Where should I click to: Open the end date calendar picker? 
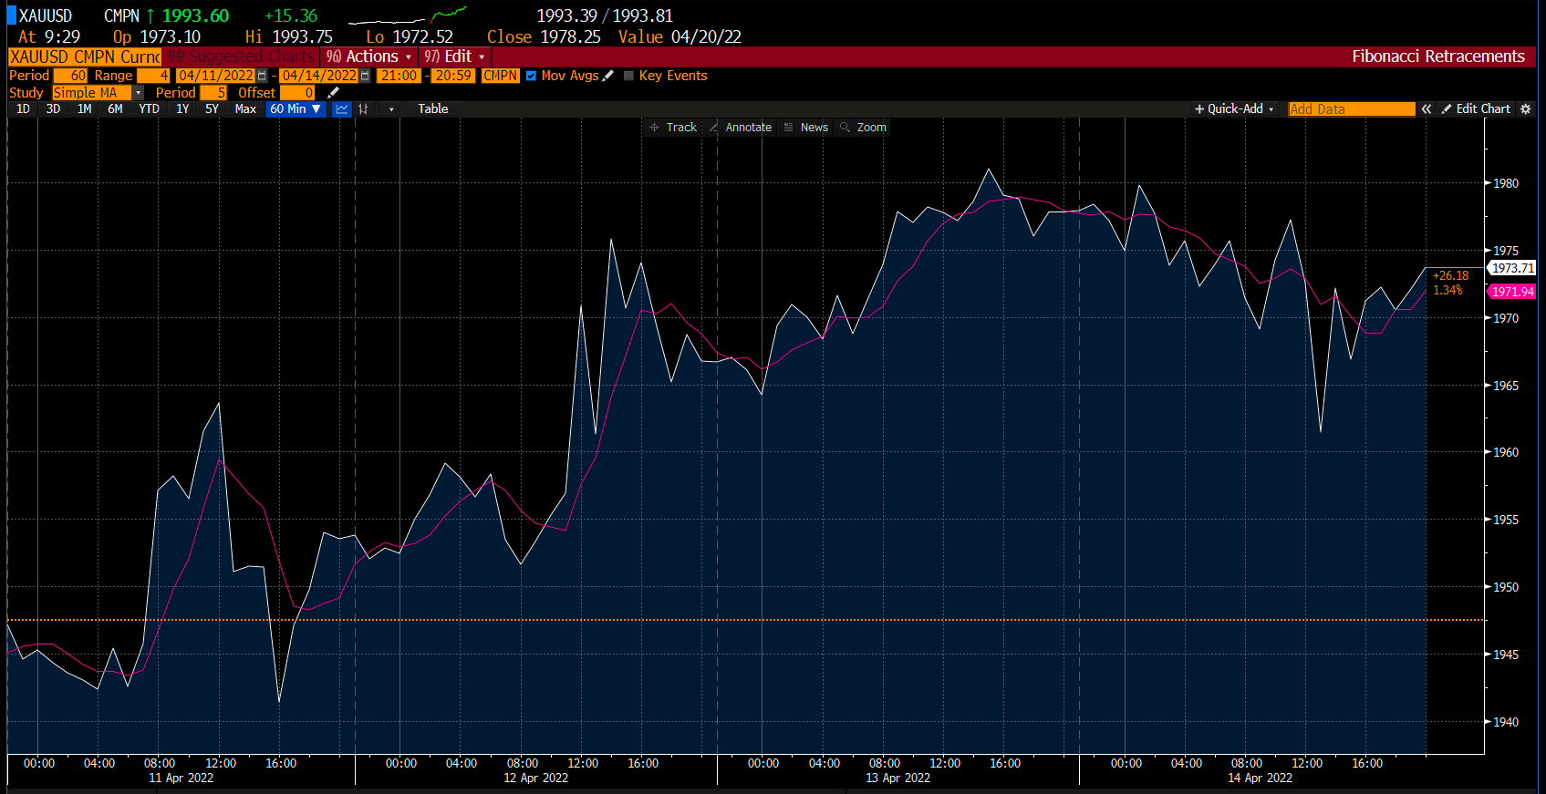(366, 76)
